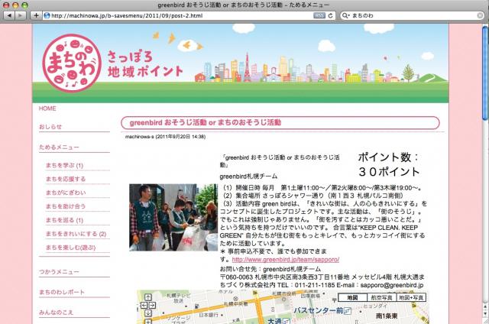This screenshot has height=324, width=489.
Task: Open the まちを巡る (1) category
Action: click(64, 220)
